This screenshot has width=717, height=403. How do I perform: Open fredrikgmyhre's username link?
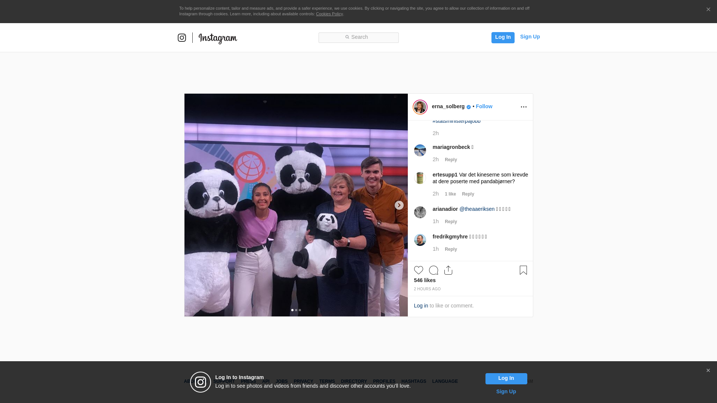(450, 237)
